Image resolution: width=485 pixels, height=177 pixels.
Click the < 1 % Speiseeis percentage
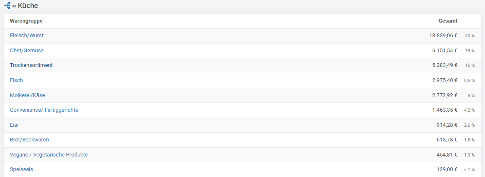[x=469, y=169]
